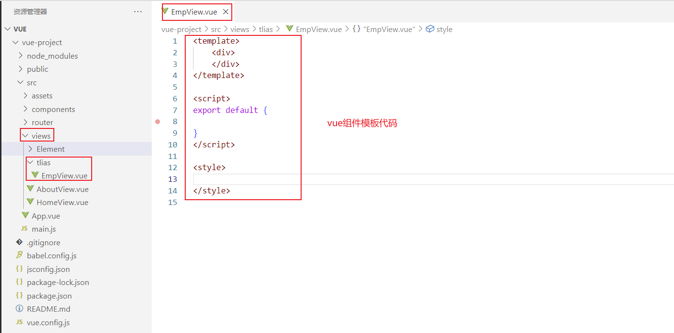
Task: Click the JS icon beside main.js
Action: (24, 229)
